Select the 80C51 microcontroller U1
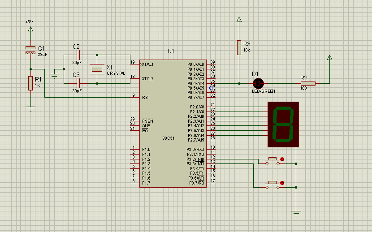 173,124
